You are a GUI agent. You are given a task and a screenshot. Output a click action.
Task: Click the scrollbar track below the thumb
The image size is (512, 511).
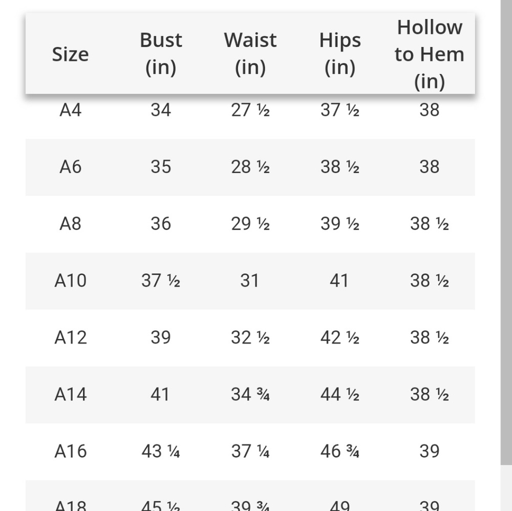pyautogui.click(x=506, y=488)
